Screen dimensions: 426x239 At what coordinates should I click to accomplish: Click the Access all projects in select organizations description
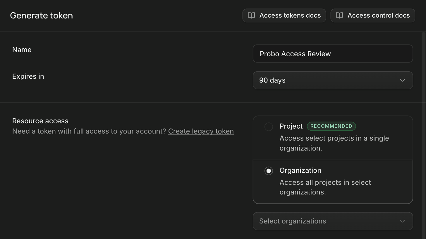325,187
